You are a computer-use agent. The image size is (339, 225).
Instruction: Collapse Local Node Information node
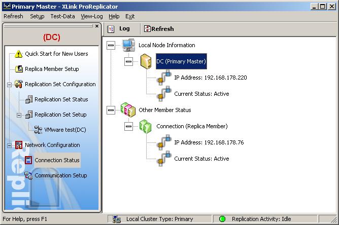(111, 45)
